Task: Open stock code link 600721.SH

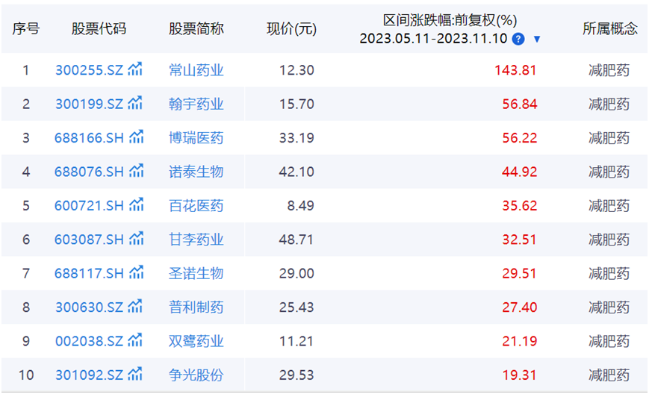Action: 90,206
